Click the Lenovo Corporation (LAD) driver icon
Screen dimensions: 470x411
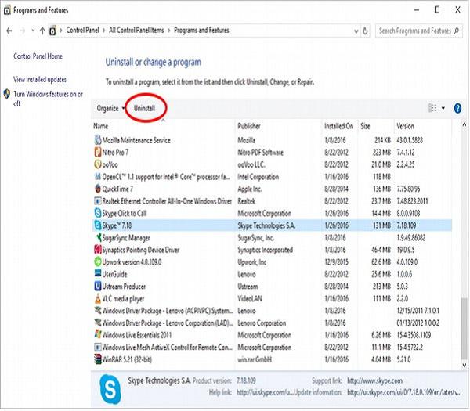[x=98, y=323]
